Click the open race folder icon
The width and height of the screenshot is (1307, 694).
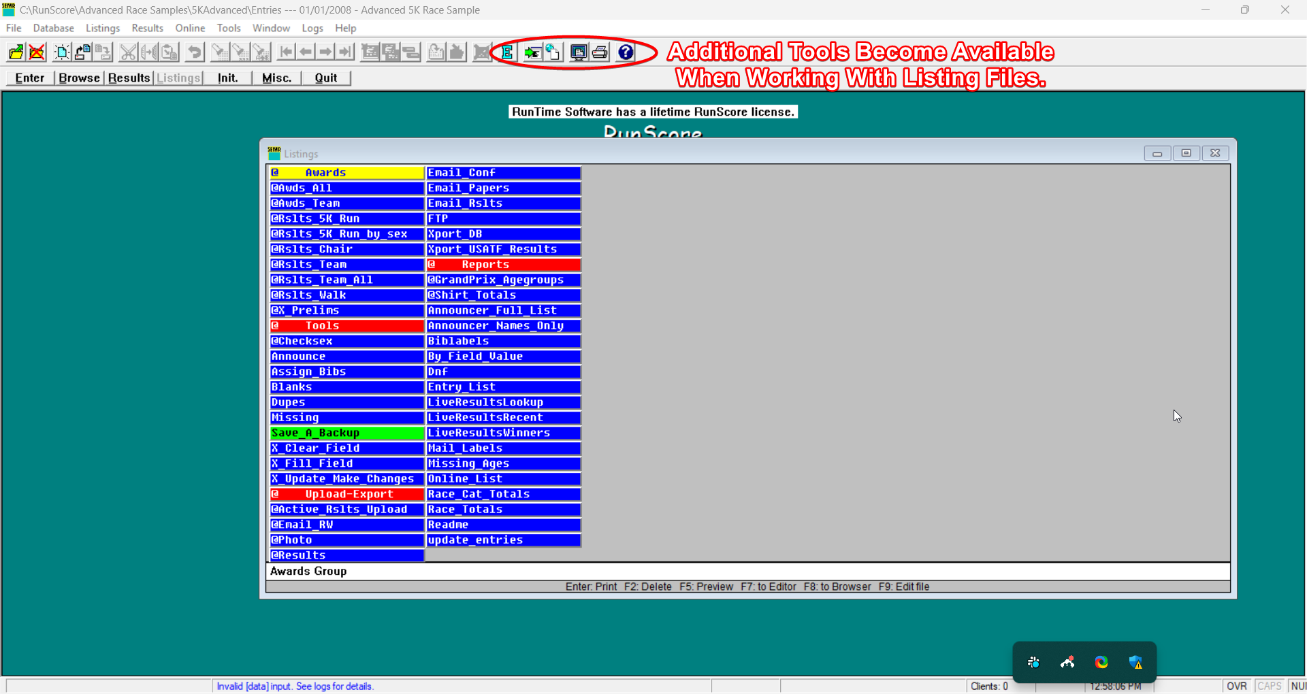16,52
